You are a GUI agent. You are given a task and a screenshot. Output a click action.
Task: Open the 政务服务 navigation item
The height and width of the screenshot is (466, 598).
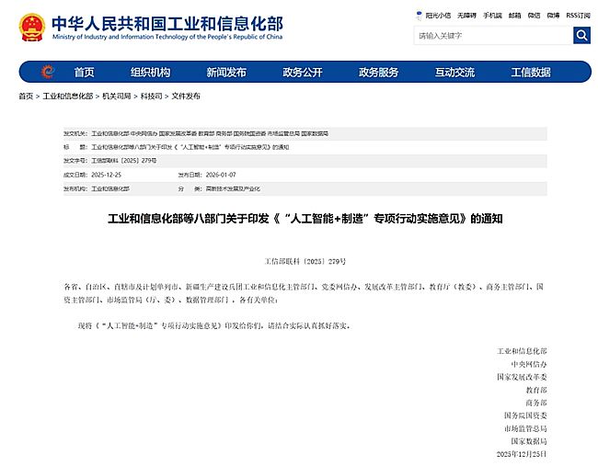tap(378, 72)
